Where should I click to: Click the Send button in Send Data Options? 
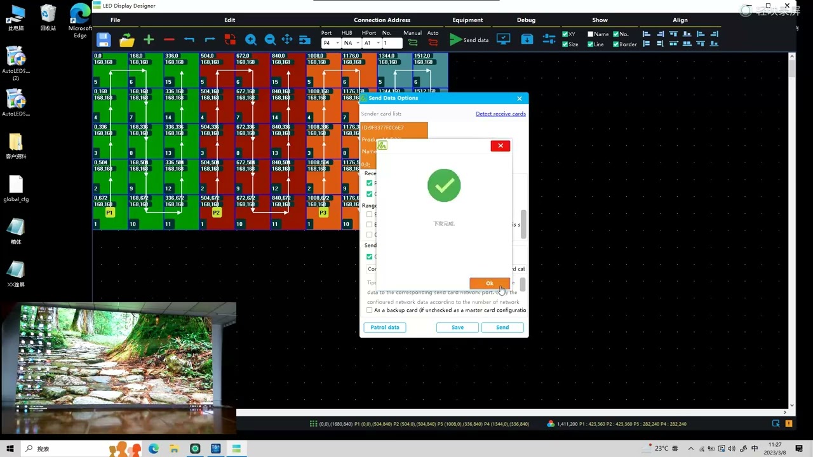pyautogui.click(x=502, y=328)
